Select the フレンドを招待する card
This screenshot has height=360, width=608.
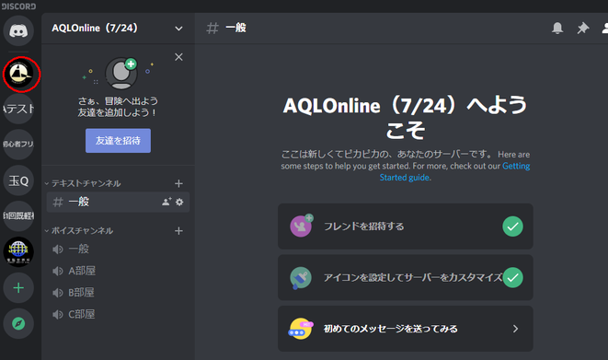pos(406,226)
